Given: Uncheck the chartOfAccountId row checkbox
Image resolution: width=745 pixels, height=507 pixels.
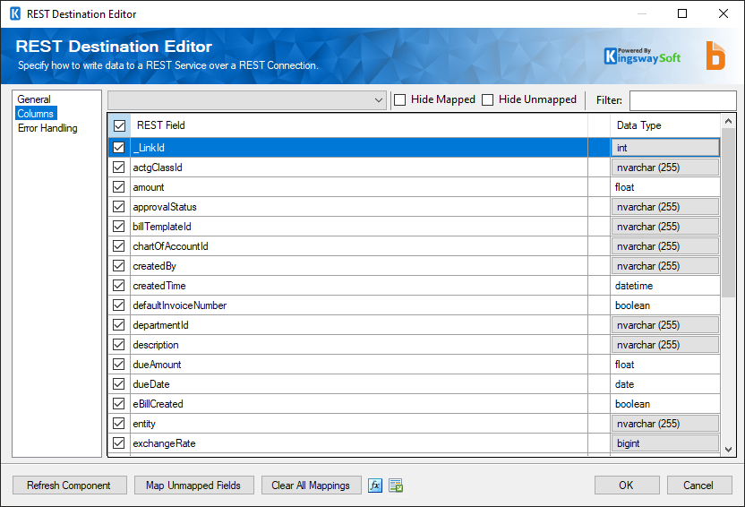Looking at the screenshot, I should tap(119, 246).
